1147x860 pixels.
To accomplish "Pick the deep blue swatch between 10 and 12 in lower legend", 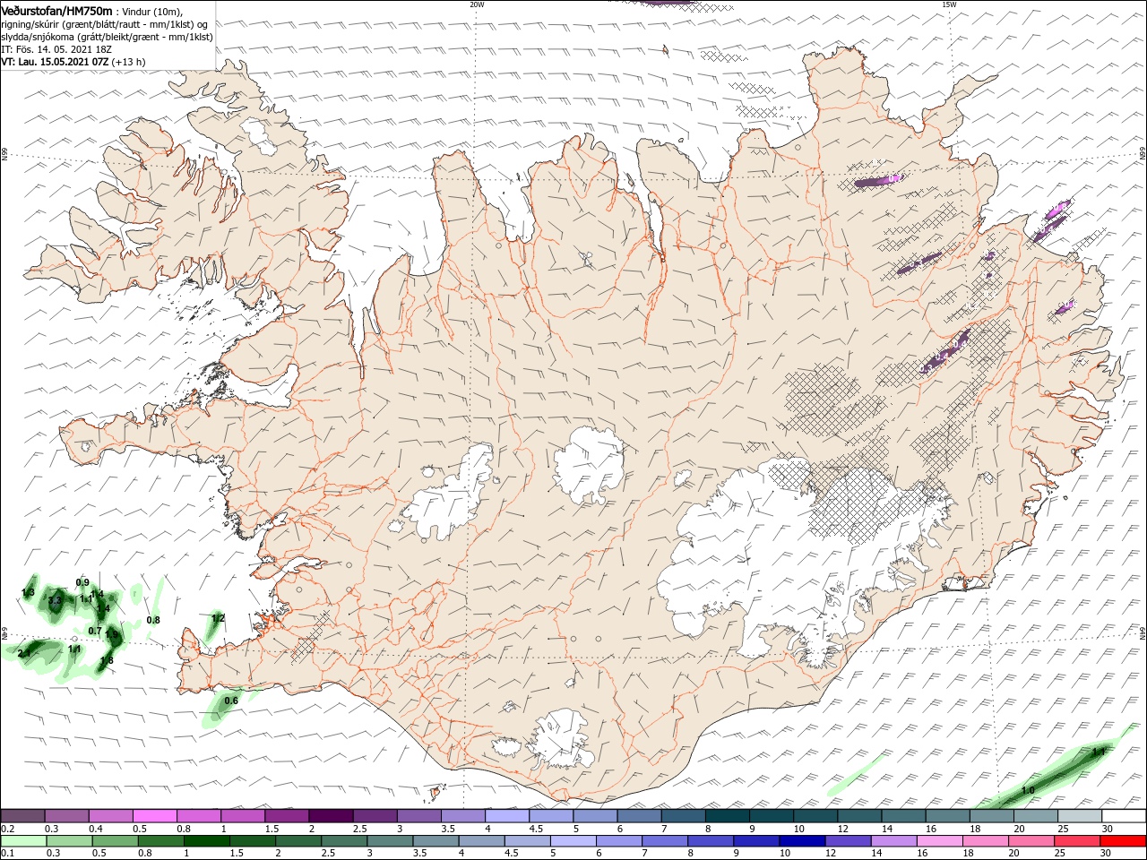I will coord(800,841).
